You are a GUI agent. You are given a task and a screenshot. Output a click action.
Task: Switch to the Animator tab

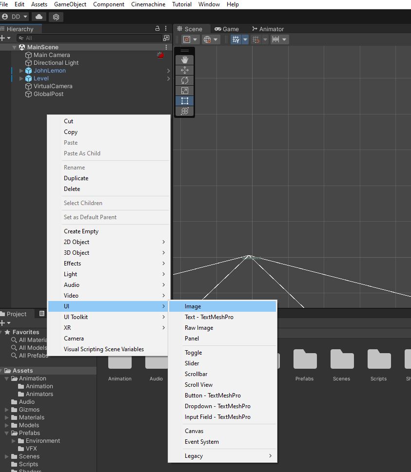tap(268, 29)
